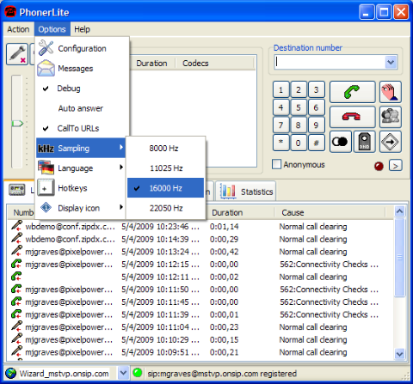The image size is (413, 384).
Task: Click the logbook tab cassette icon
Action: (x=17, y=190)
